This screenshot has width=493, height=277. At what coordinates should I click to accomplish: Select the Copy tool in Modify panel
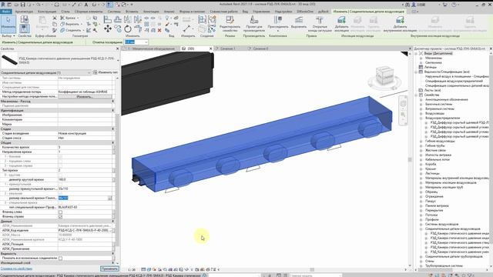[x=118, y=29]
